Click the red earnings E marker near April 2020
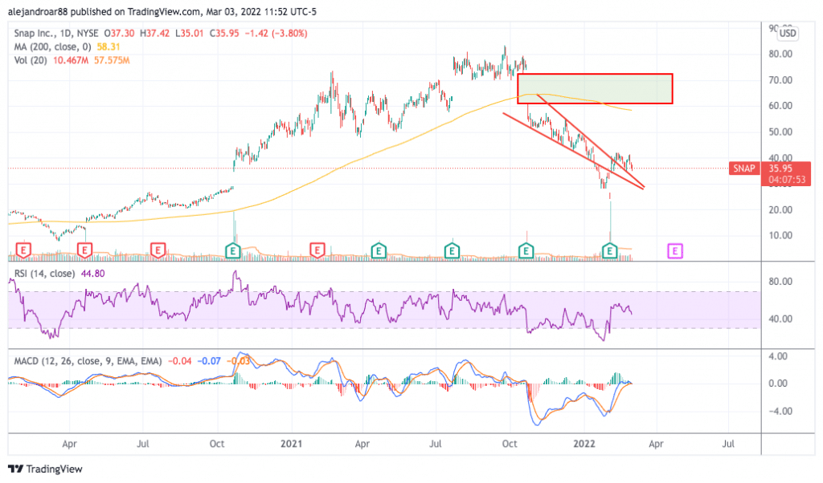 pyautogui.click(x=85, y=250)
